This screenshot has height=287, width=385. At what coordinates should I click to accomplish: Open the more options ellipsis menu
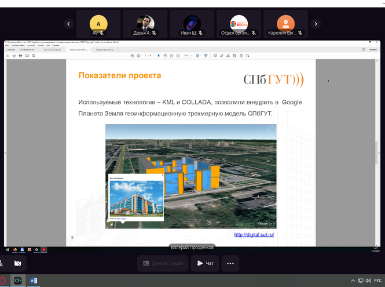tap(230, 263)
